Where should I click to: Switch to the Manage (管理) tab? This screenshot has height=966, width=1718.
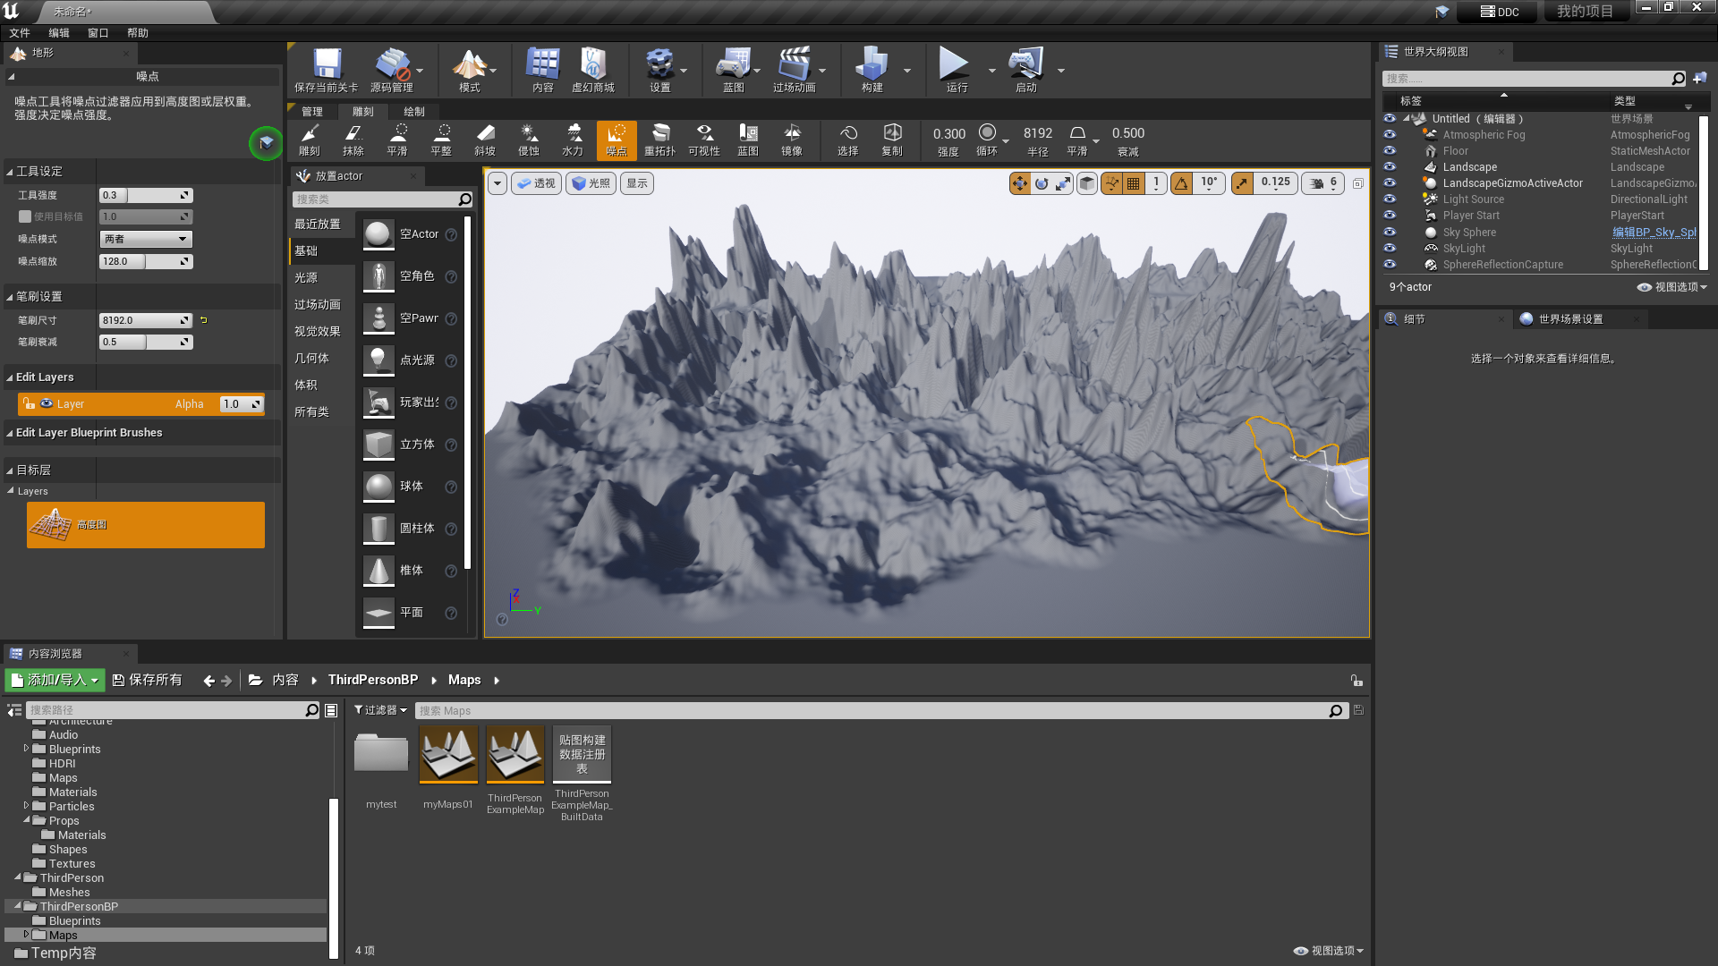(x=312, y=112)
